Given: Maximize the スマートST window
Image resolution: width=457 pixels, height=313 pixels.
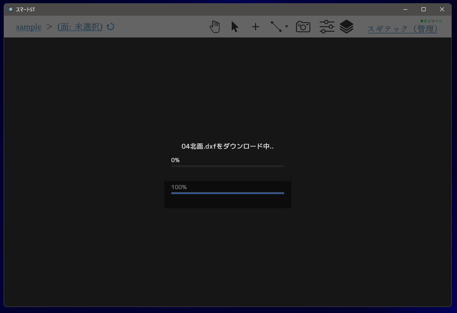Looking at the screenshot, I should tap(424, 9).
